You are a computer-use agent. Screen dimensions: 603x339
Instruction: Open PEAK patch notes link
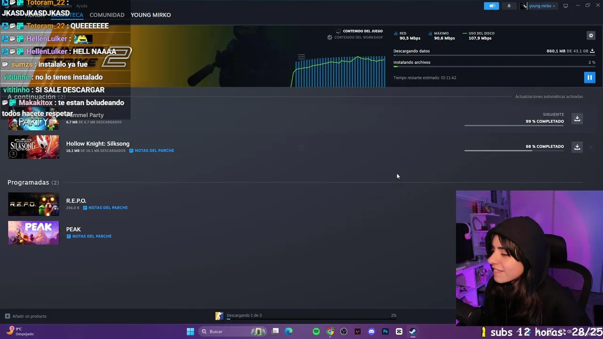[x=89, y=236]
